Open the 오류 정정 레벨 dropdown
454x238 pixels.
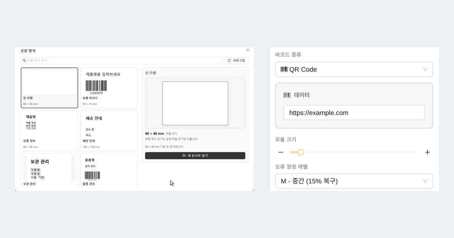(x=354, y=181)
